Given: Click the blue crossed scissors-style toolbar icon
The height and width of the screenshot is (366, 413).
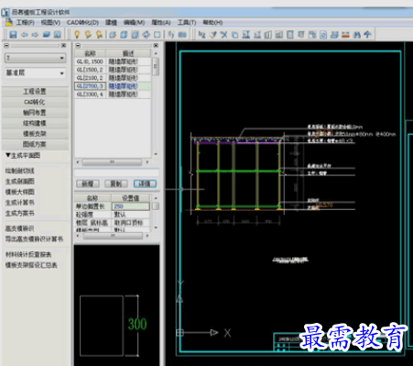Looking at the screenshot, I should click(224, 35).
